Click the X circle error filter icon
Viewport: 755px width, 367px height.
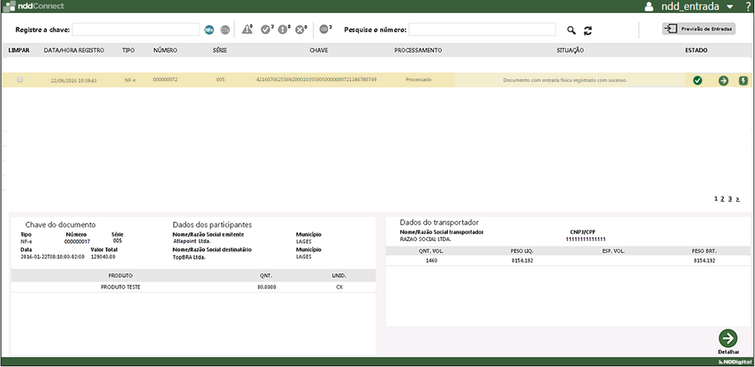tap(300, 29)
